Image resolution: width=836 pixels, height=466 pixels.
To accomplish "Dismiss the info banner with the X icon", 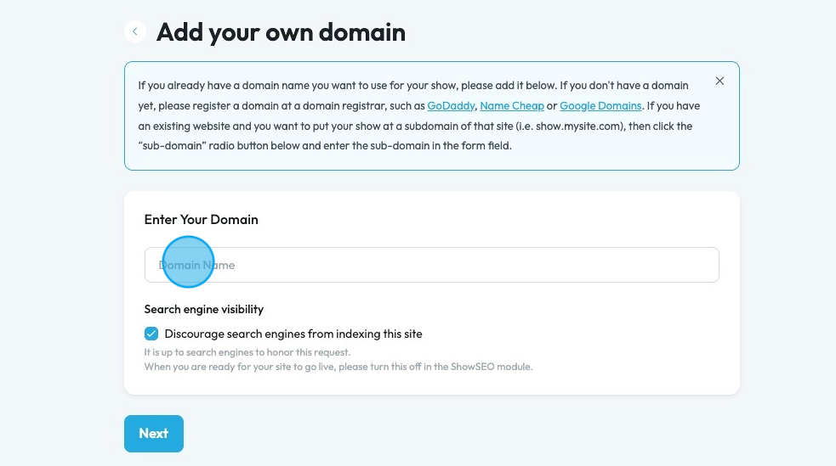I will (x=719, y=81).
